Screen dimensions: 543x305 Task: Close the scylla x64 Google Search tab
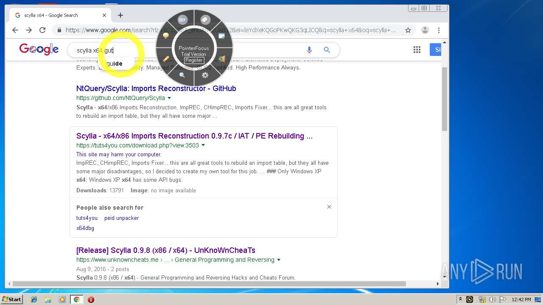point(104,15)
